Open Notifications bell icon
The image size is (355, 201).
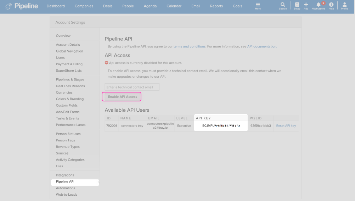[318, 5]
